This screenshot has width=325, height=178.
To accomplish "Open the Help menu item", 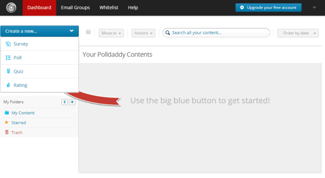I will (133, 8).
